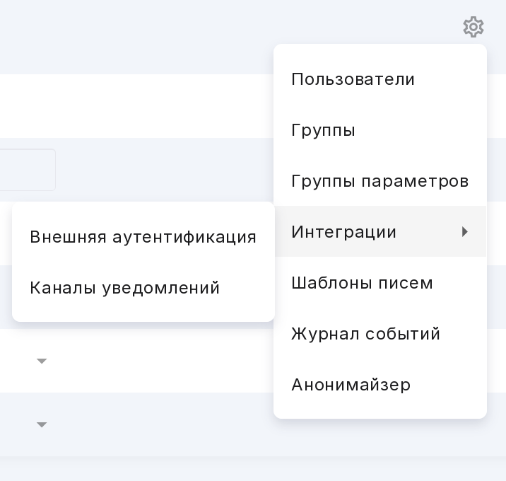This screenshot has width=506, height=481.
Task: Click blank padding above Внешняя аутентификация in the submenu
Action: (x=143, y=207)
